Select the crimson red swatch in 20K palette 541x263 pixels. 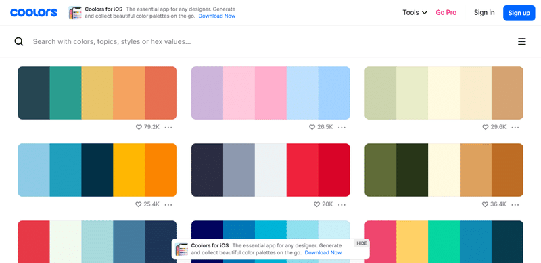tap(334, 170)
